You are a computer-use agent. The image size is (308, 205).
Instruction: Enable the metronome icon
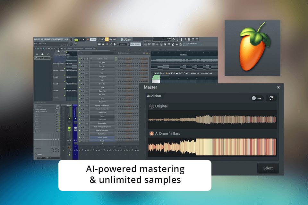coord(99,39)
